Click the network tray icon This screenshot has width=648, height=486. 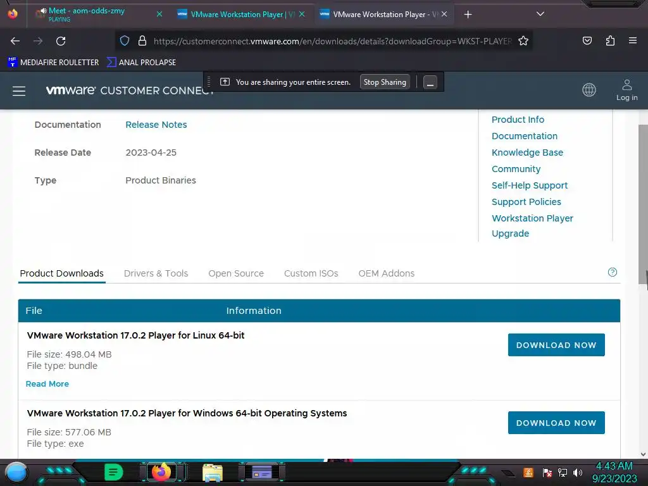click(563, 472)
